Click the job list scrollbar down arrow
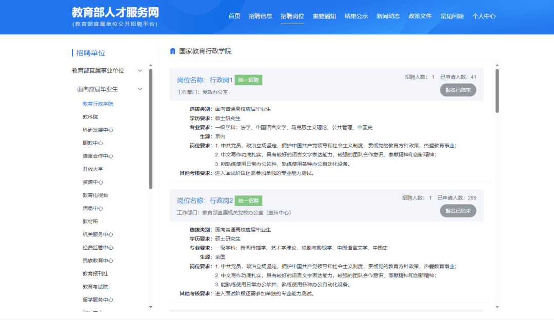Image resolution: width=554 pixels, height=320 pixels. 497,307
